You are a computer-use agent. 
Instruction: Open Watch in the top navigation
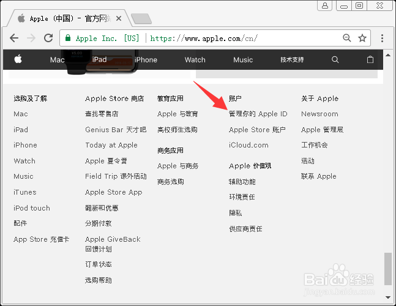tap(195, 60)
